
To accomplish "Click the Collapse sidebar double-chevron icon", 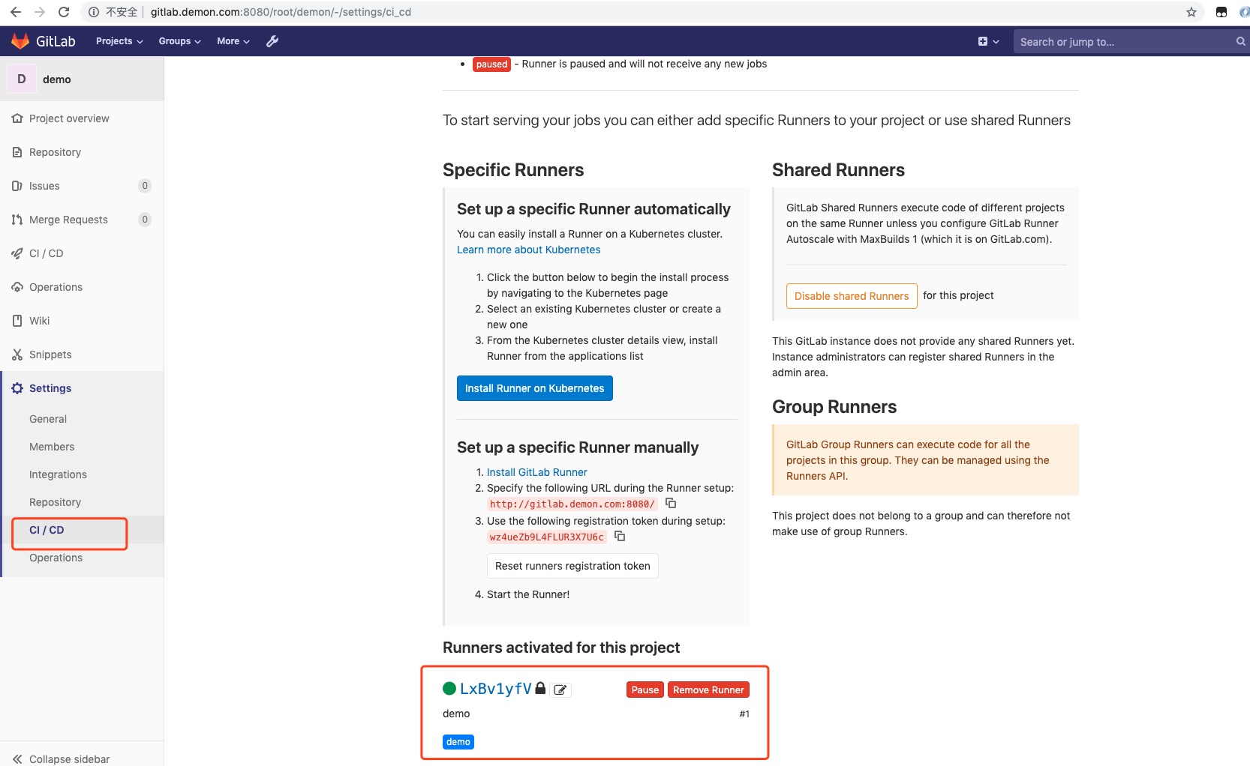I will [x=17, y=759].
